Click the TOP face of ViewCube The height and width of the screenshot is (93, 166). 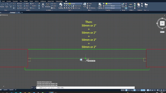click(162, 23)
